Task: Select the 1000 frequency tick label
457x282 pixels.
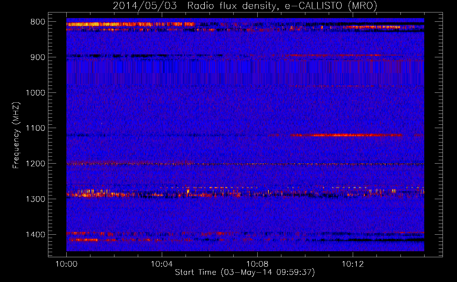Action: tap(35, 93)
